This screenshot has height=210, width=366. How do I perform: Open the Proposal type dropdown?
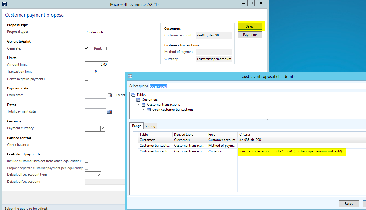point(108,32)
